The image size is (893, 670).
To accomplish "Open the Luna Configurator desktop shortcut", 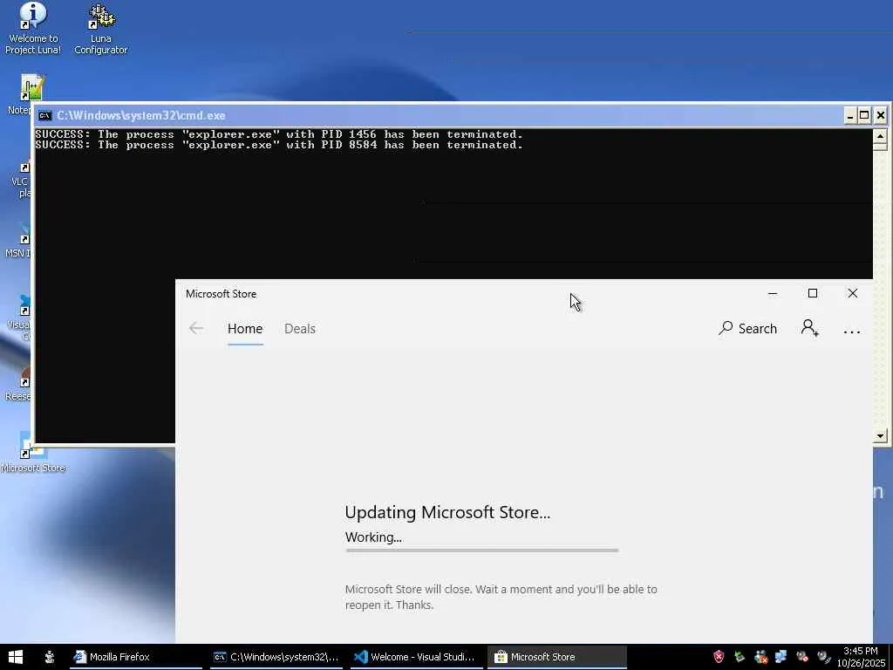I will [101, 29].
